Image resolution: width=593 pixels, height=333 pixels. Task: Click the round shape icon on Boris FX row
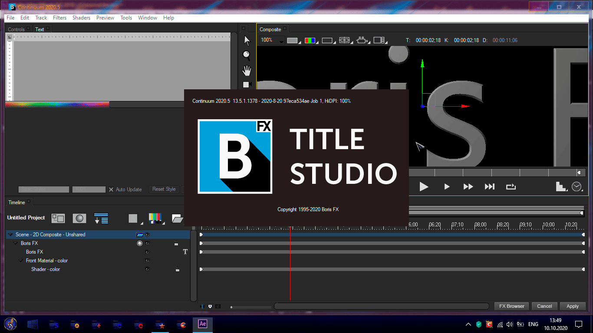140,243
